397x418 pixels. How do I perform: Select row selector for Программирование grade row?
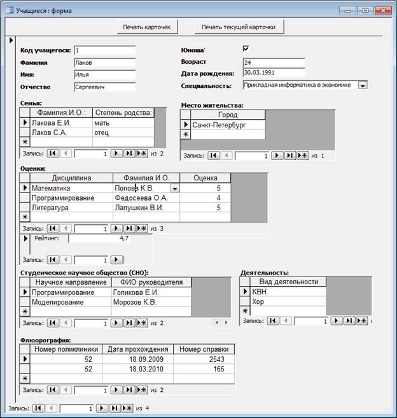coord(25,198)
